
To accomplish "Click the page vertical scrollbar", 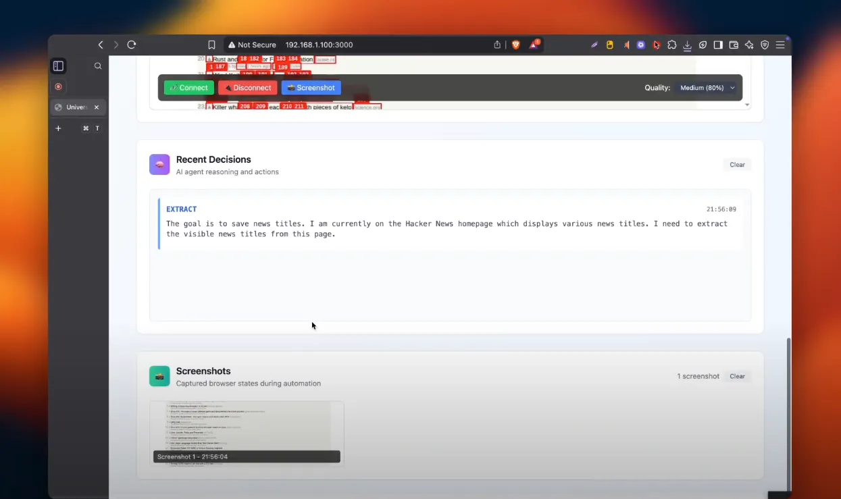I will [x=788, y=414].
